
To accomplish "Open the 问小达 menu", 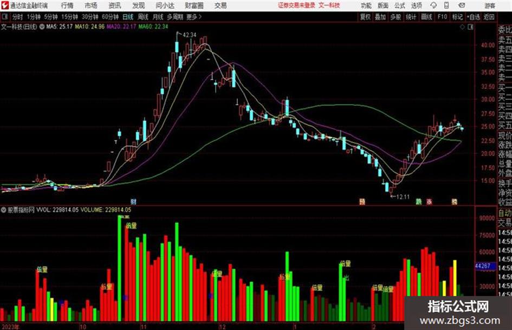I will (x=165, y=5).
